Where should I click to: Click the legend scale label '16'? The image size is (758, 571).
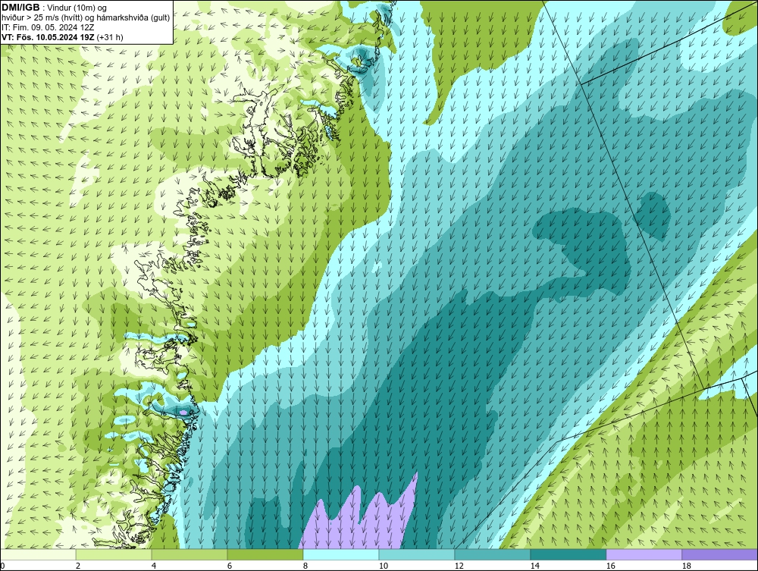coord(610,566)
